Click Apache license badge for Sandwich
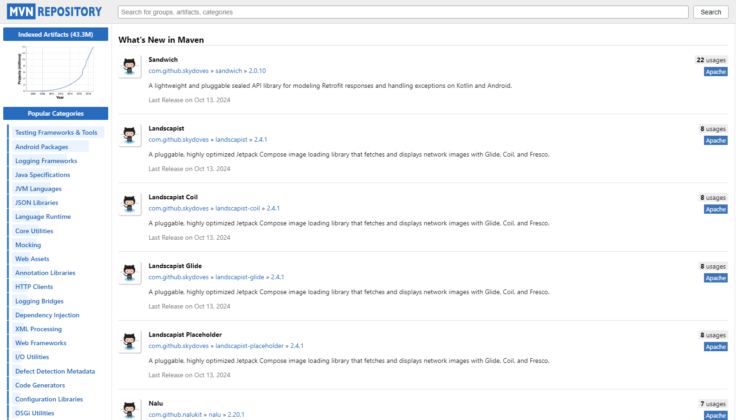This screenshot has height=420, width=736. pyautogui.click(x=716, y=72)
